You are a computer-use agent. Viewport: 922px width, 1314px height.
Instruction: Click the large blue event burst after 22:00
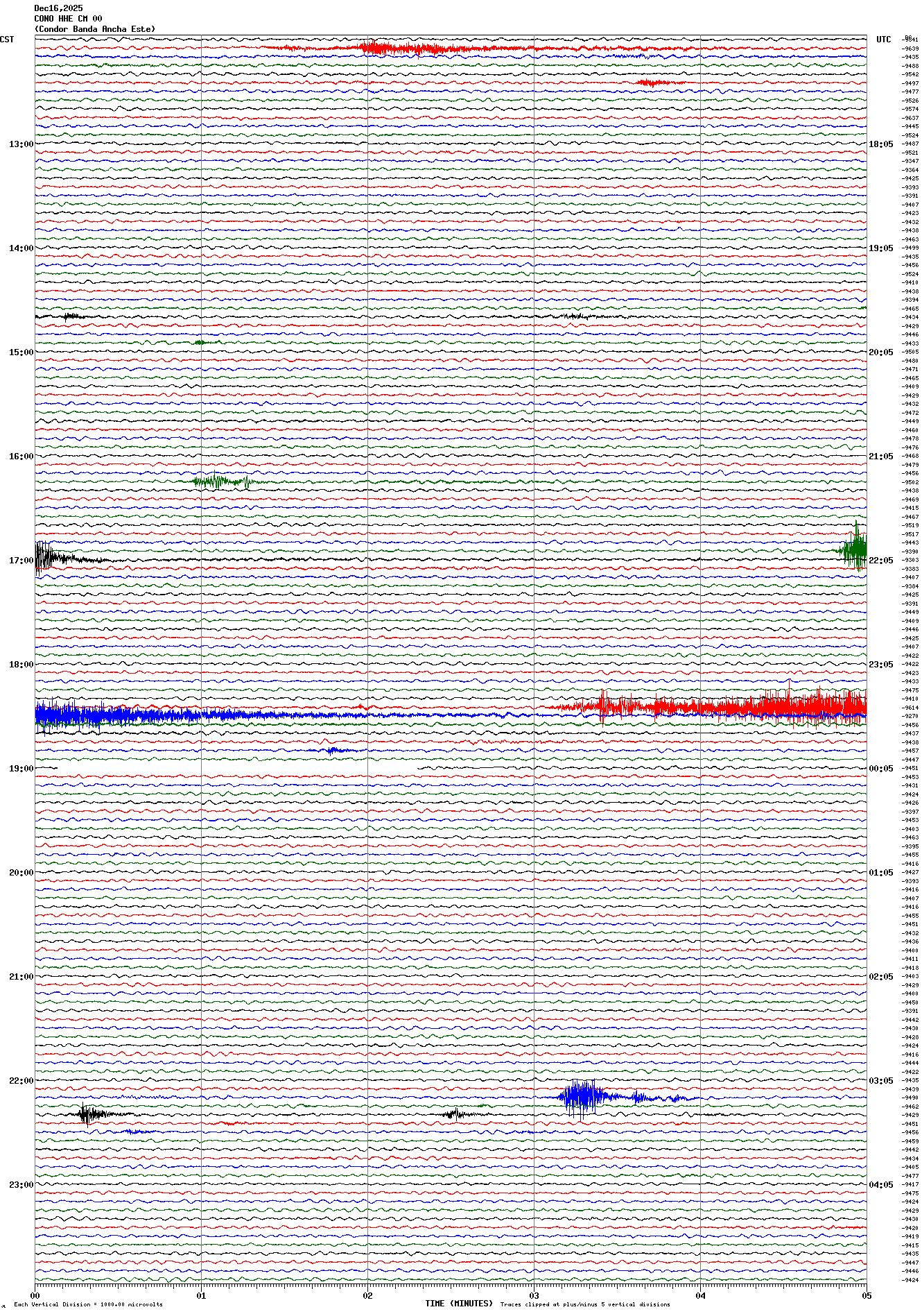[581, 1097]
